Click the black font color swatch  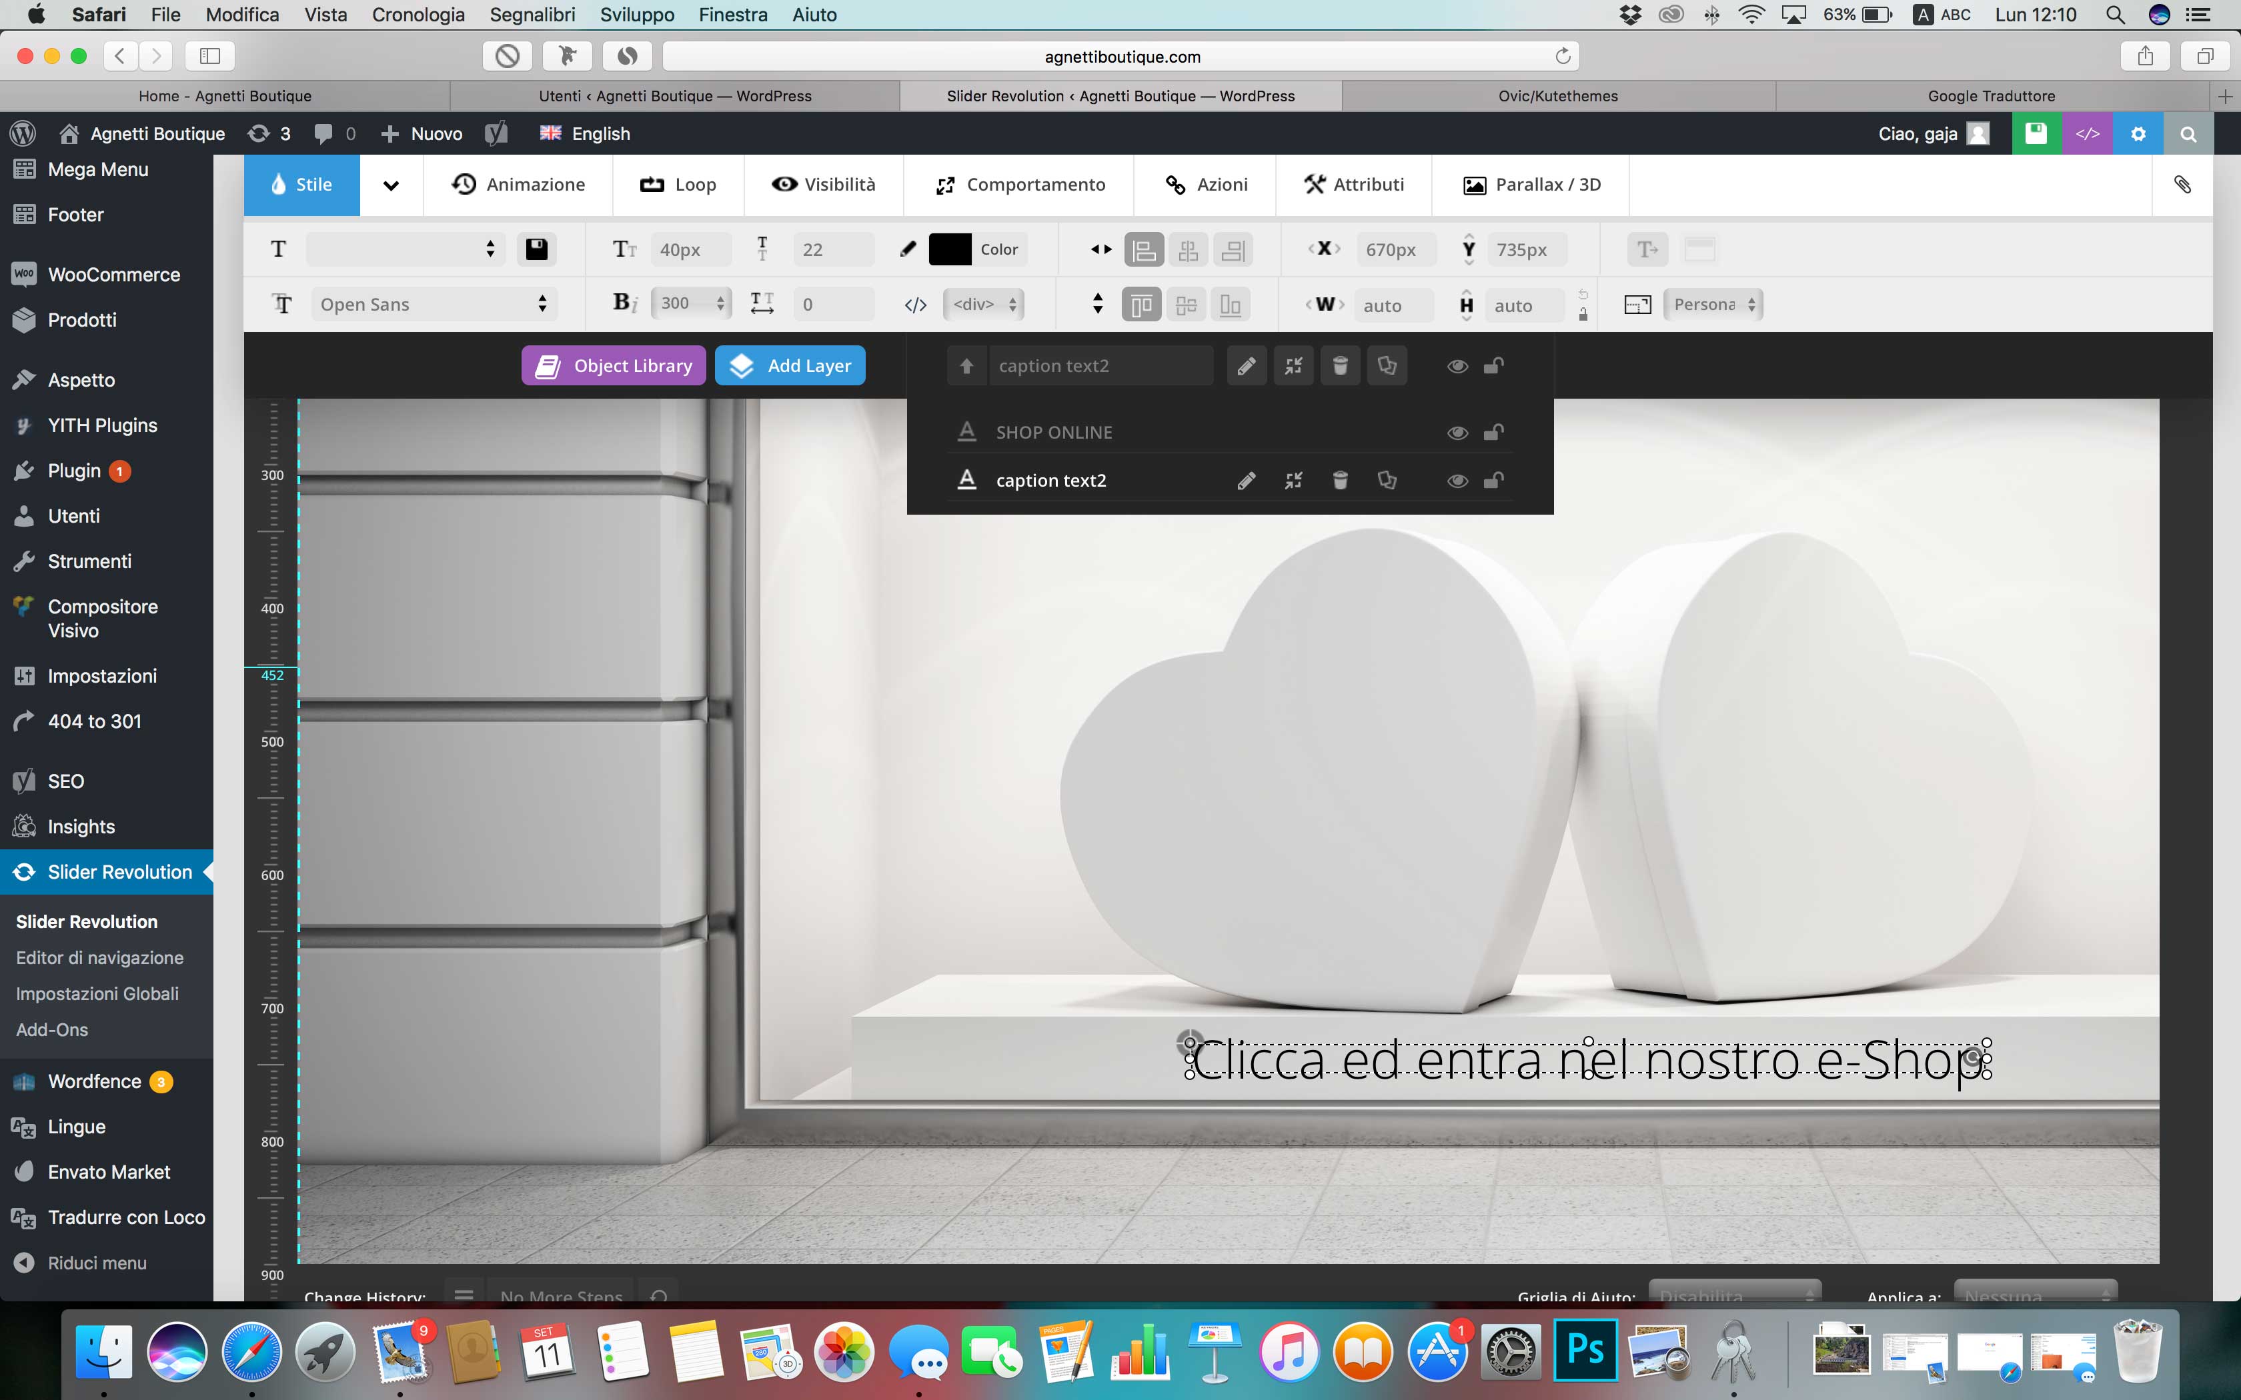[949, 249]
